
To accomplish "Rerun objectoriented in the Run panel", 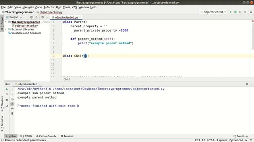I will 7,90.
